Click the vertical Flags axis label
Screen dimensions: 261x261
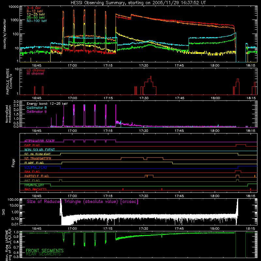[x=13, y=163]
